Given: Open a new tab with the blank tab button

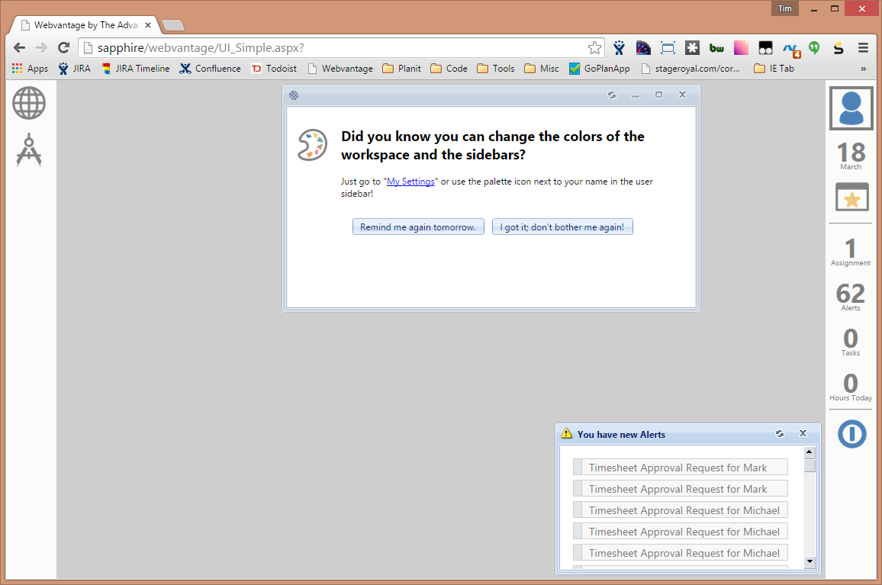Looking at the screenshot, I should 172,25.
